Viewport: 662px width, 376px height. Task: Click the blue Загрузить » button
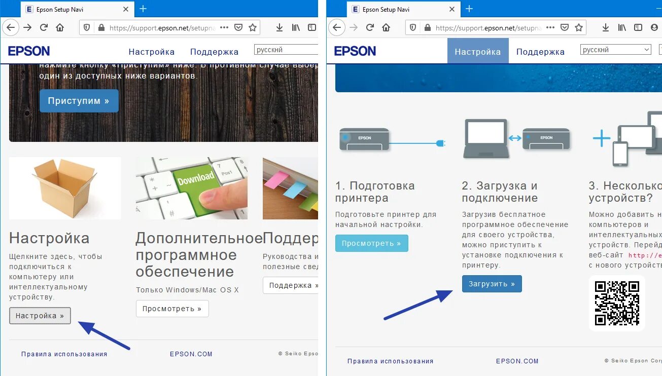click(492, 284)
